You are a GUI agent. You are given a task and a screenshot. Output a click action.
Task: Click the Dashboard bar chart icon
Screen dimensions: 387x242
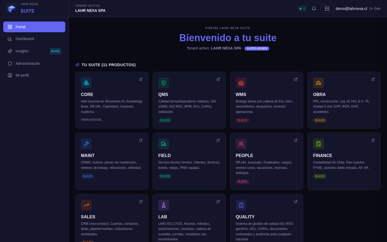[x=10, y=39]
